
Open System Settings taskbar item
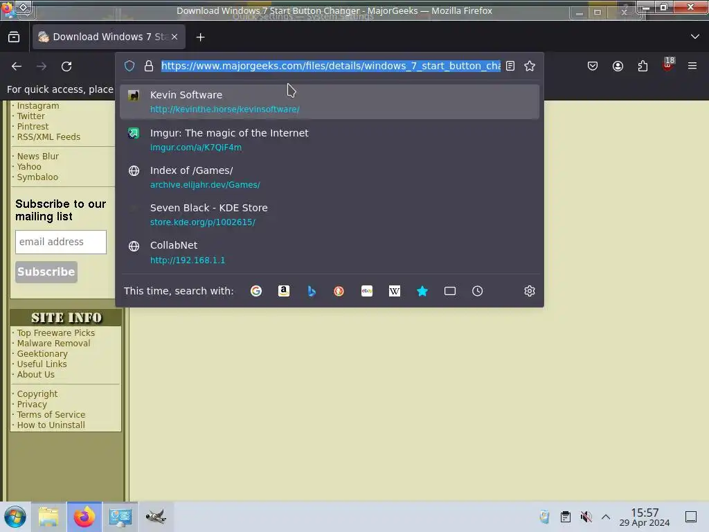120,517
